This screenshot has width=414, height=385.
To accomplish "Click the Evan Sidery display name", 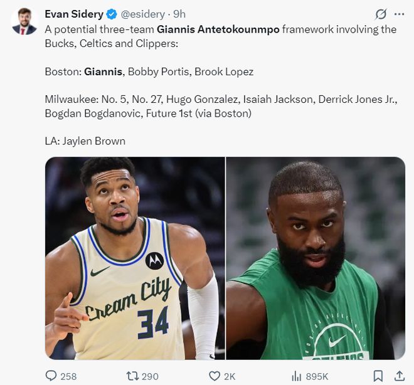I will 74,14.
